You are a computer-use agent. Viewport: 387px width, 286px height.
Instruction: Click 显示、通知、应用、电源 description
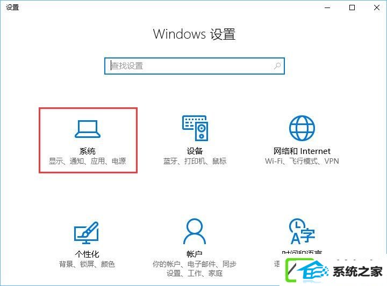click(88, 161)
